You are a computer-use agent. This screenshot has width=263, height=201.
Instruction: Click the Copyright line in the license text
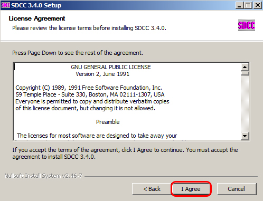pos(89,88)
